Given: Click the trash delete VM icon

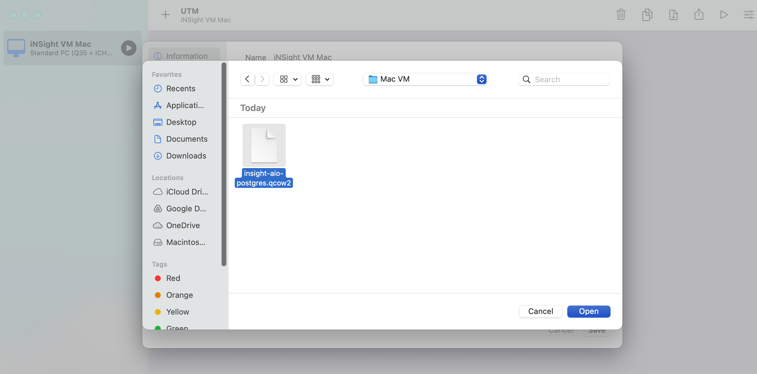Looking at the screenshot, I should click(621, 15).
